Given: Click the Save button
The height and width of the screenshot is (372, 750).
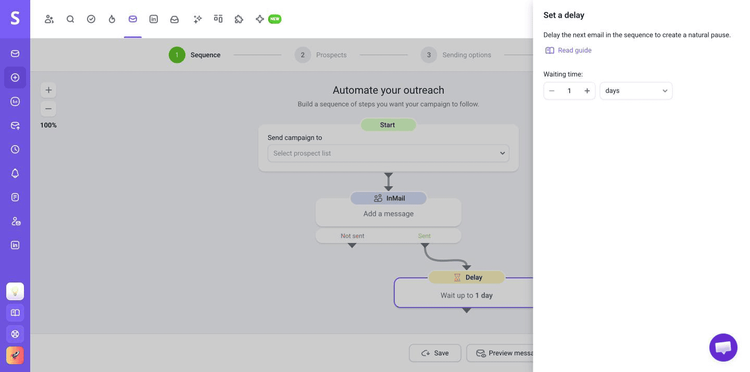Looking at the screenshot, I should coord(435,353).
